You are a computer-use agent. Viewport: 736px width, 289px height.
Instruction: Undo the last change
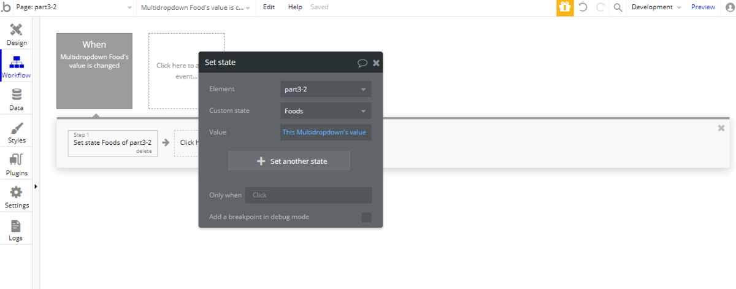(583, 7)
